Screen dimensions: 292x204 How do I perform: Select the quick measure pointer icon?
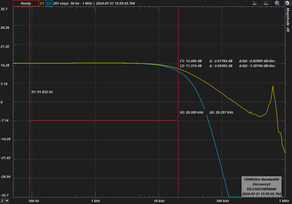click(255, 3)
